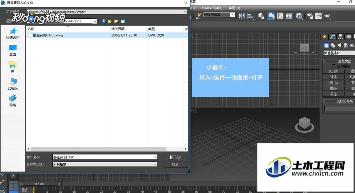
Task: Click the 圆柱体 (Cylinder) button
Action: point(334,83)
